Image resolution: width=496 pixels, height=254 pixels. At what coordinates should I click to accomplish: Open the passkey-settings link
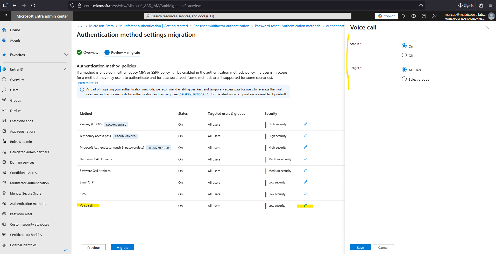click(192, 94)
